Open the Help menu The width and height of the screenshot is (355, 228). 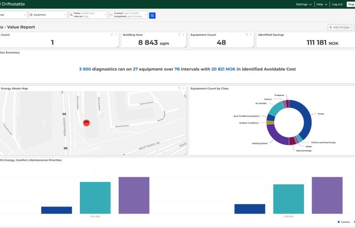[321, 4]
